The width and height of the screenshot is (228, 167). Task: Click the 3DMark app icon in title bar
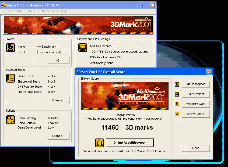pyautogui.click(x=3, y=5)
